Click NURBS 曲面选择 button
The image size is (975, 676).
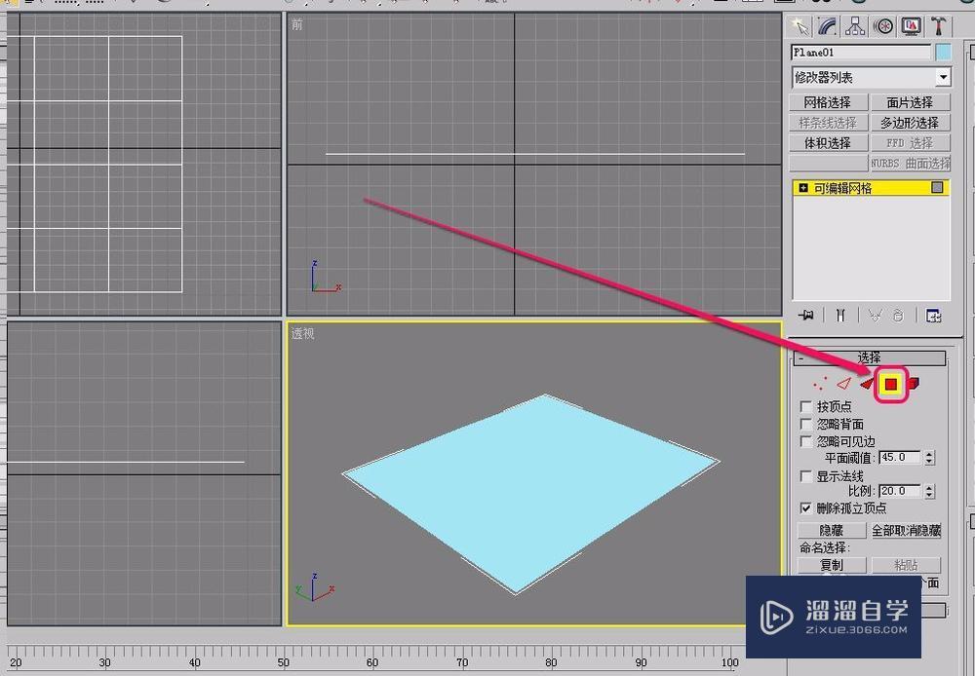coord(911,164)
